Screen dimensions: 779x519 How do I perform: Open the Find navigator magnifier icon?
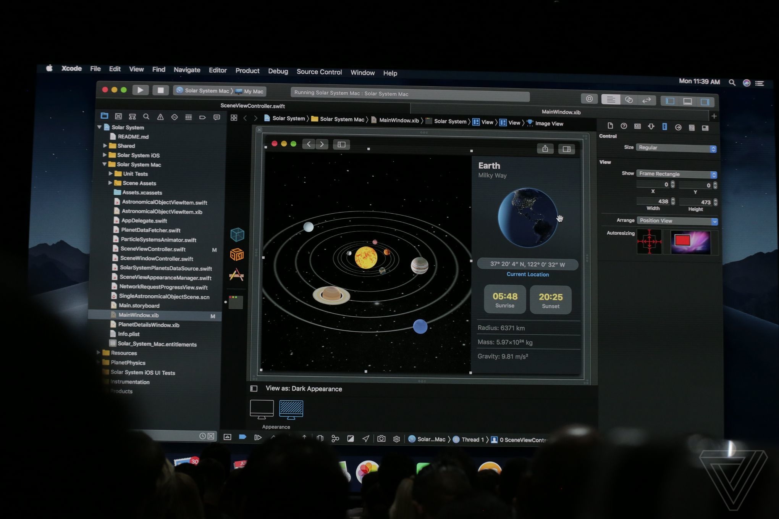click(146, 116)
